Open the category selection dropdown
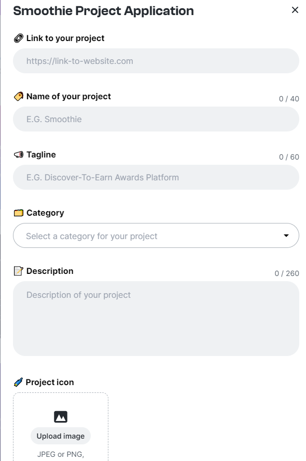 point(156,235)
